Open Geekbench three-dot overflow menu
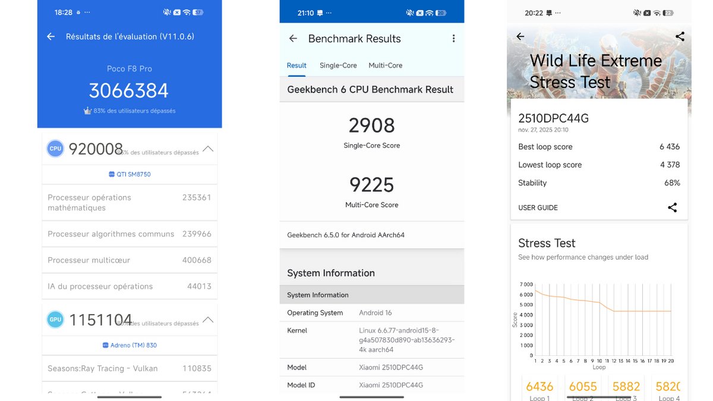The image size is (713, 401). pos(453,39)
